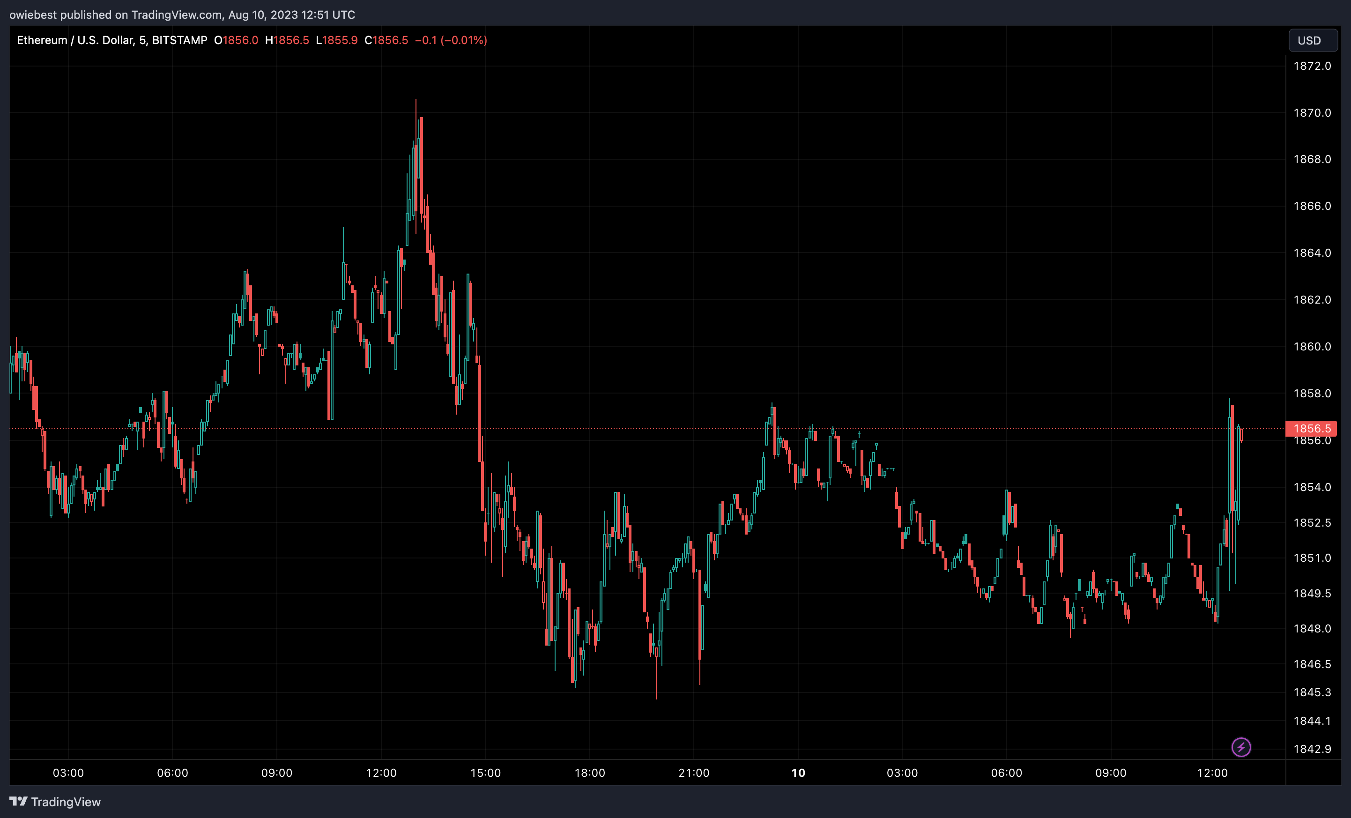Click the first 03:00 time axis label
The image size is (1351, 818).
coord(68,773)
